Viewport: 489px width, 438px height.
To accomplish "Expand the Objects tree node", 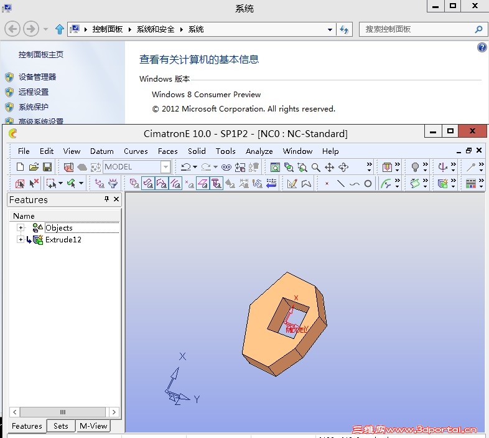I will pyautogui.click(x=21, y=228).
